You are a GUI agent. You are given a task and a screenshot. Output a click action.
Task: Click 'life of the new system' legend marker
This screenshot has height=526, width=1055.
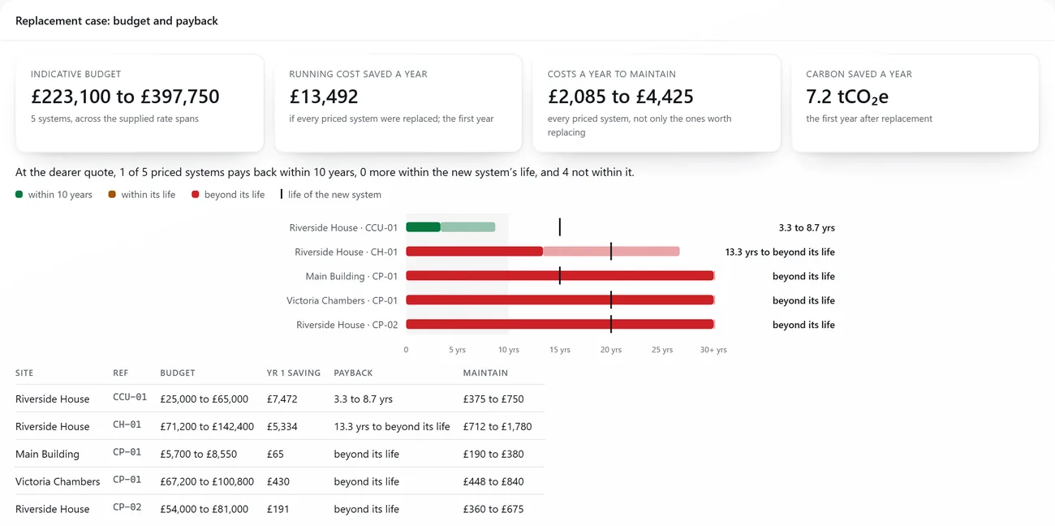tap(282, 195)
